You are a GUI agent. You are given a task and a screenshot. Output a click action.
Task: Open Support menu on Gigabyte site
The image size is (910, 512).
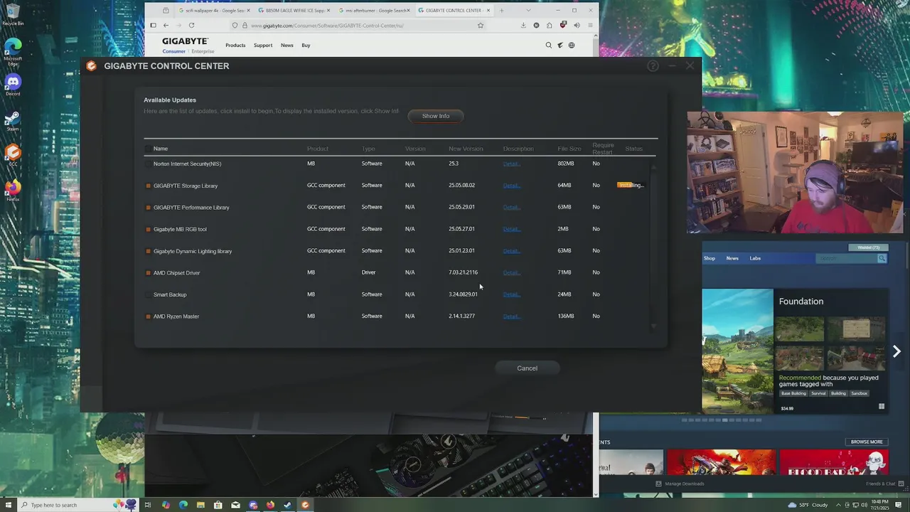click(263, 46)
